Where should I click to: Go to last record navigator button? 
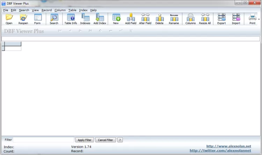(90, 31)
